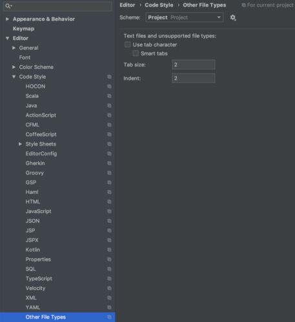Viewport: 295px width, 322px height.
Task: Click the Indent input field
Action: point(194,78)
